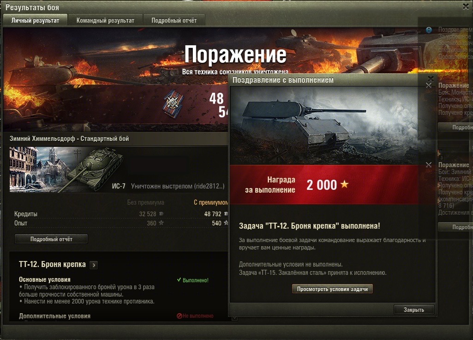This screenshot has height=340, width=473.
Task: Click the Просмотреть условия задачи button
Action: (332, 289)
